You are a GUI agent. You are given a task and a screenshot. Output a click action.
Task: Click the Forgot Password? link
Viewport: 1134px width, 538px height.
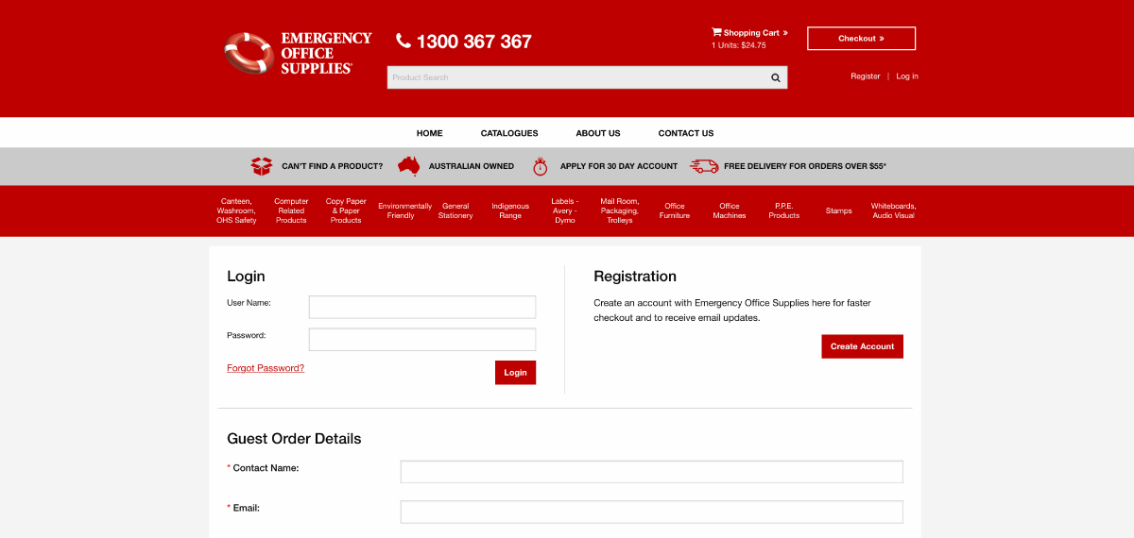[266, 368]
